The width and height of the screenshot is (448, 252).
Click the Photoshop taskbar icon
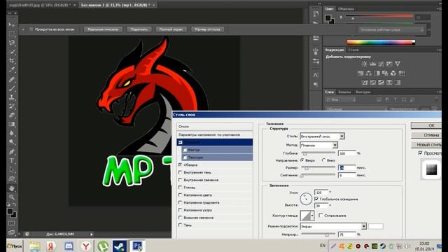click(137, 246)
